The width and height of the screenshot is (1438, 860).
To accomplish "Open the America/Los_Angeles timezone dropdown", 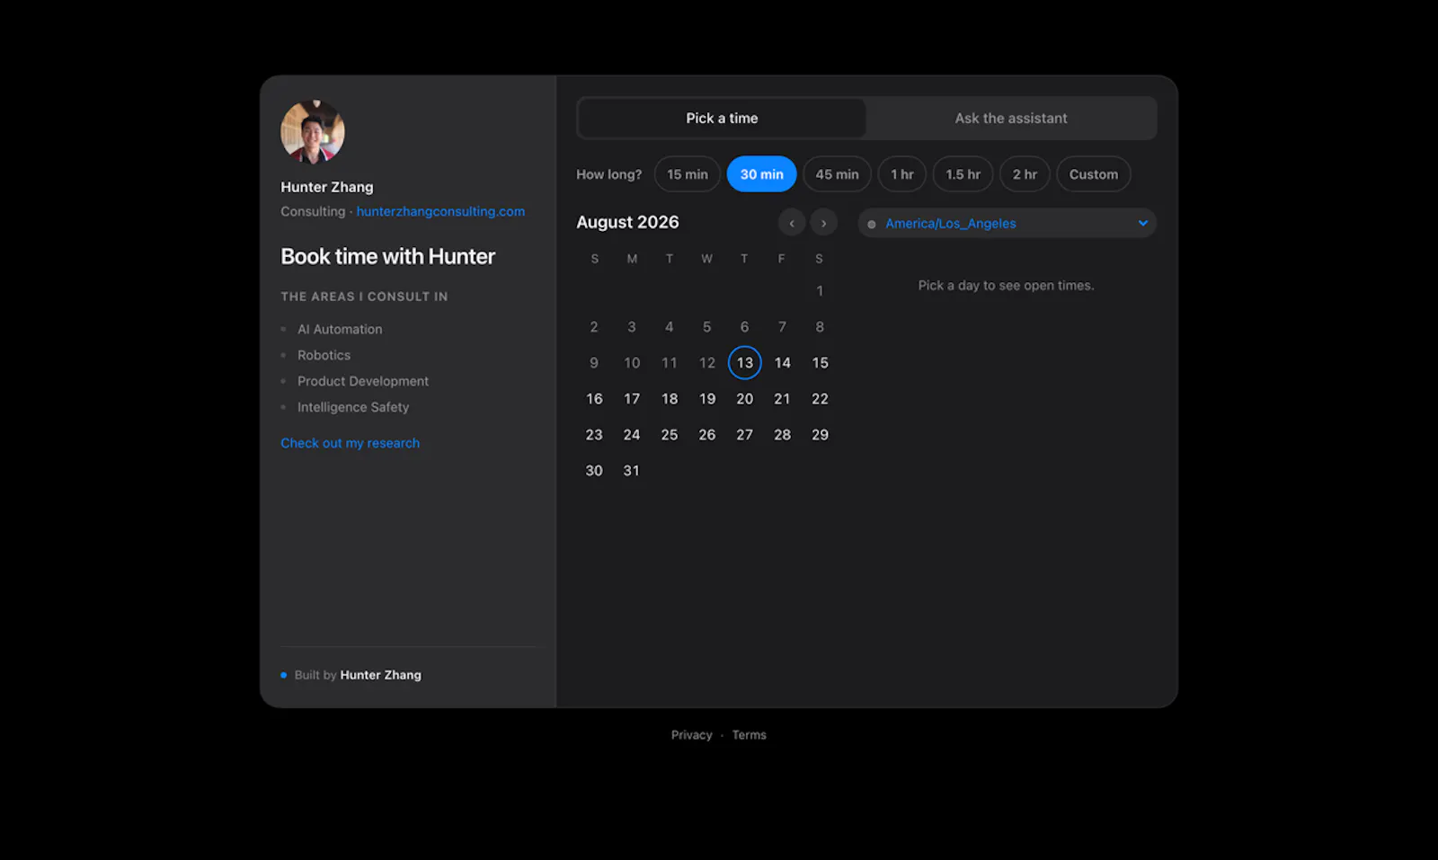I will click(1007, 223).
